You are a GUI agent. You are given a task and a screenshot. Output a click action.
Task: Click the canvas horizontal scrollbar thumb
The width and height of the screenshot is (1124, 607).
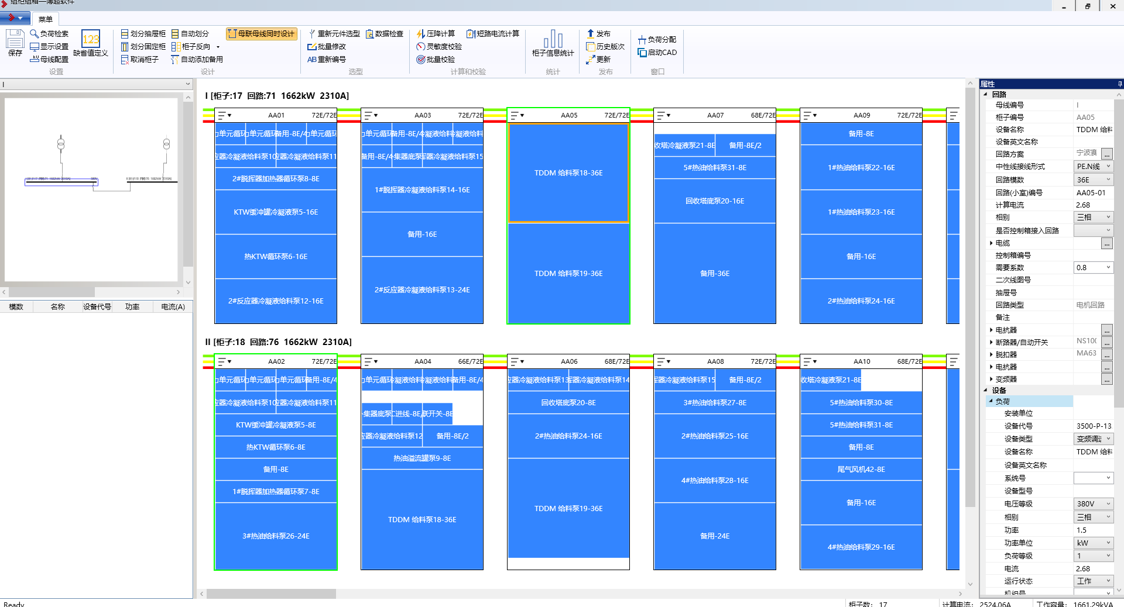271,594
